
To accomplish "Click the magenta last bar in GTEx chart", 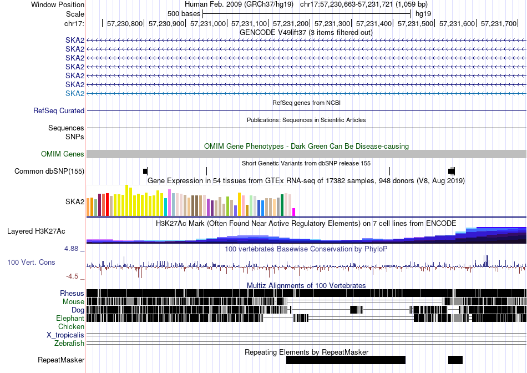I will [294, 212].
